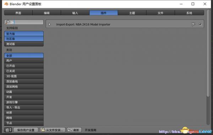Enable the 测试版 (Testing) support level filter
Viewport: 213px width, 135px height.
pyautogui.click(x=24, y=44)
